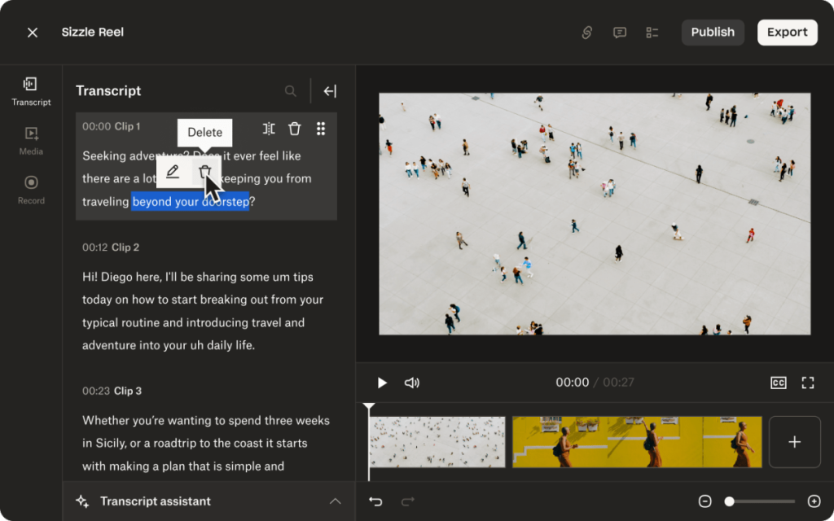834x521 pixels.
Task: Expand the Transcript assistant panel
Action: coord(335,501)
